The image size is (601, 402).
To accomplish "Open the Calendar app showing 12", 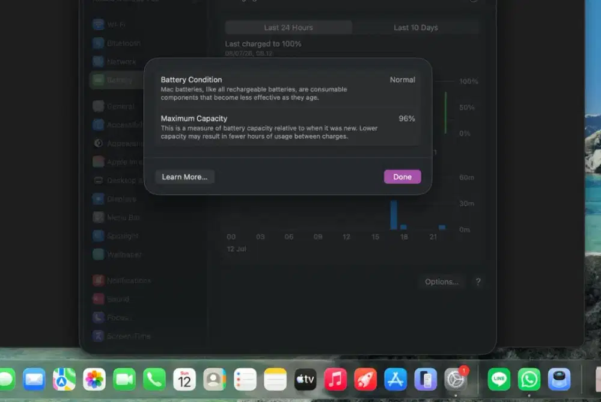I will (185, 379).
